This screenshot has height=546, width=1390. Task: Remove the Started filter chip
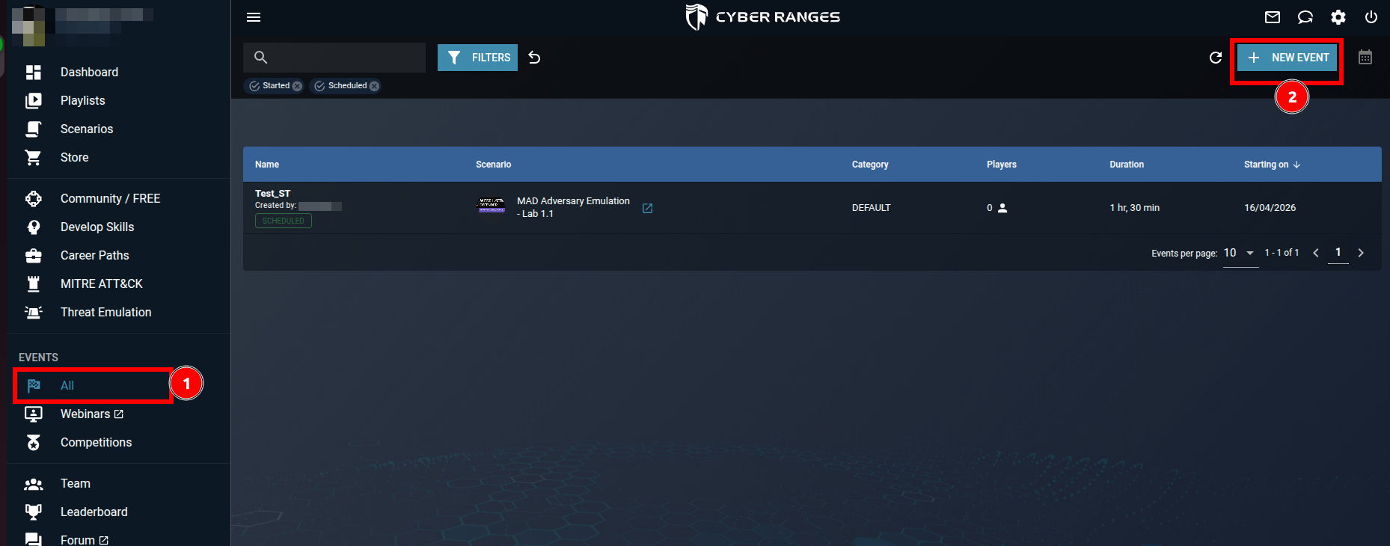point(297,86)
